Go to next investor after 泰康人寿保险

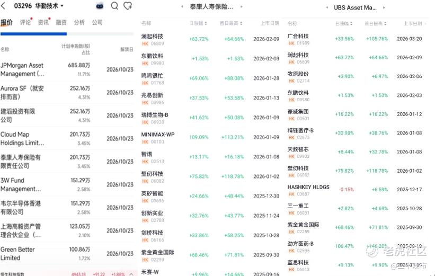242,7
